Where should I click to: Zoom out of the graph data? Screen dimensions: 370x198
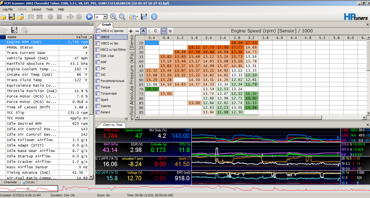[122, 16]
